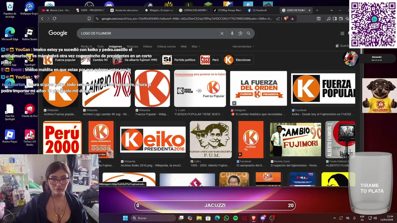Select the Imágenes results tab

(x=115, y=46)
